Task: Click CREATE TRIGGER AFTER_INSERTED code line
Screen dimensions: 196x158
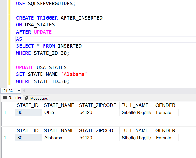Action: point(59,18)
